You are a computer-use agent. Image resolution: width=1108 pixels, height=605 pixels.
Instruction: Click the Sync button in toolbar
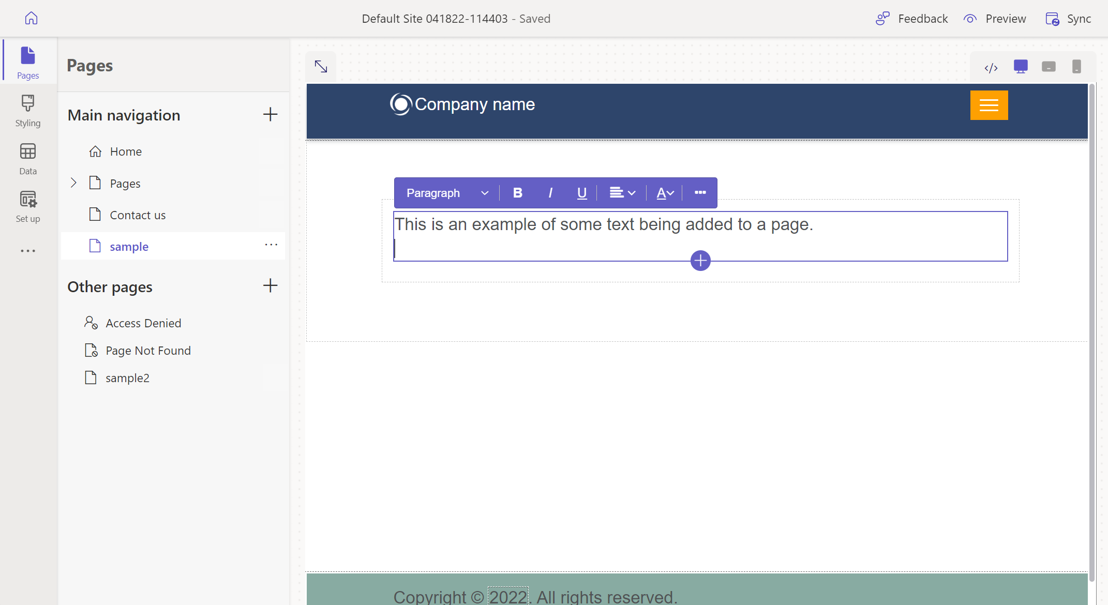tap(1070, 18)
